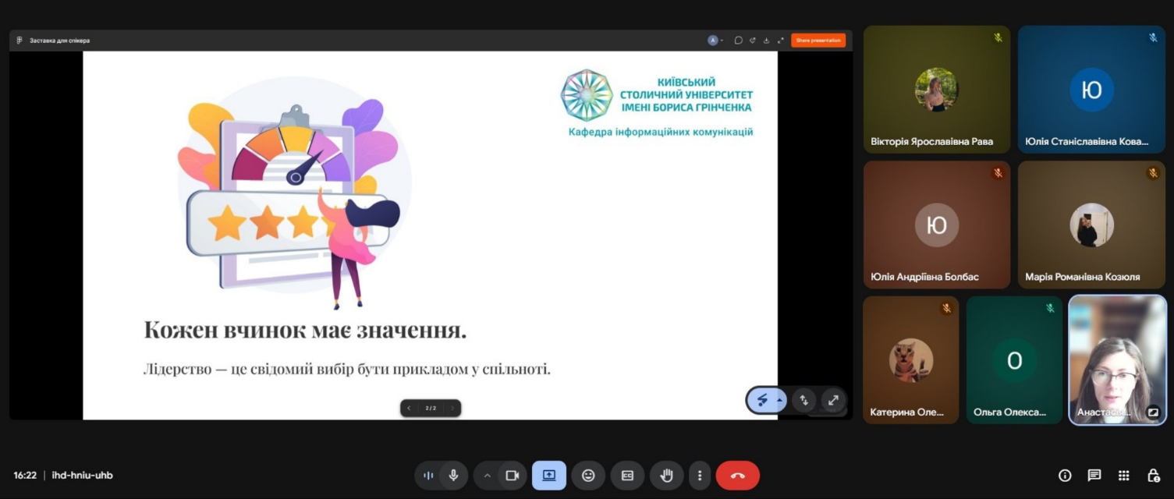Show meeting details info icon
1174x499 pixels.
click(1065, 476)
